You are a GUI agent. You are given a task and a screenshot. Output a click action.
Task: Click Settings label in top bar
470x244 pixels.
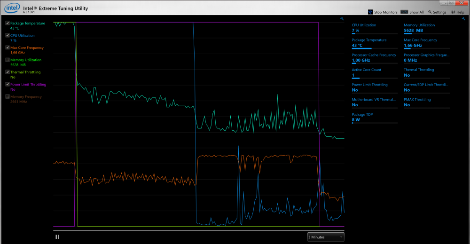coord(439,12)
